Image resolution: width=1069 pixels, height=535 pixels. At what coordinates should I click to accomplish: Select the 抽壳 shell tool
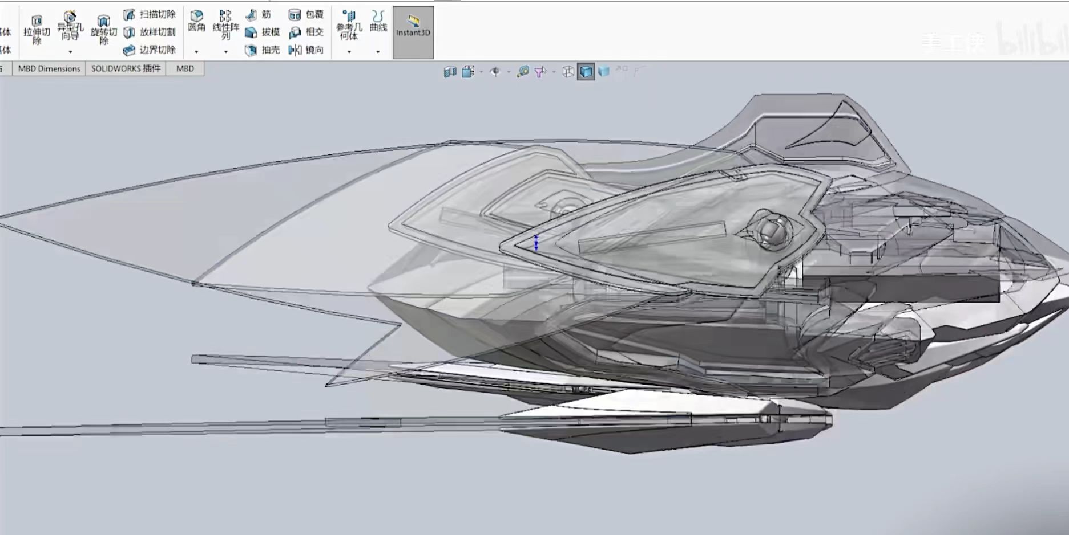[262, 50]
